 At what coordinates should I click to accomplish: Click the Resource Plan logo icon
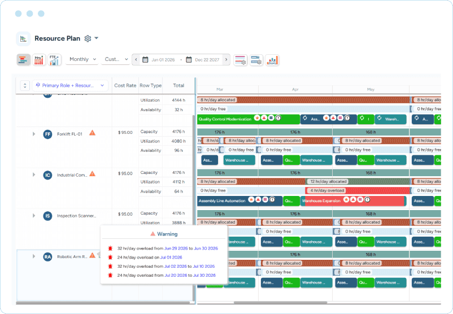tap(23, 39)
